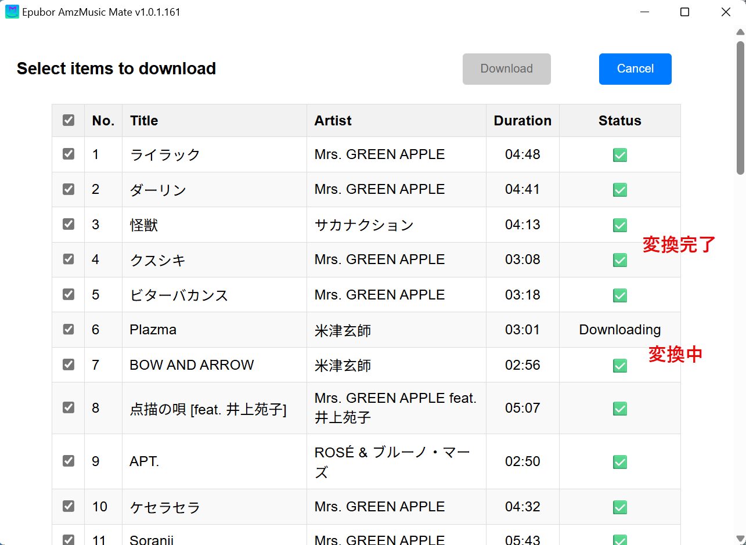Screen dimensions: 746x545
Task: Click the completed status icon for 怪獣
Action: (x=619, y=225)
